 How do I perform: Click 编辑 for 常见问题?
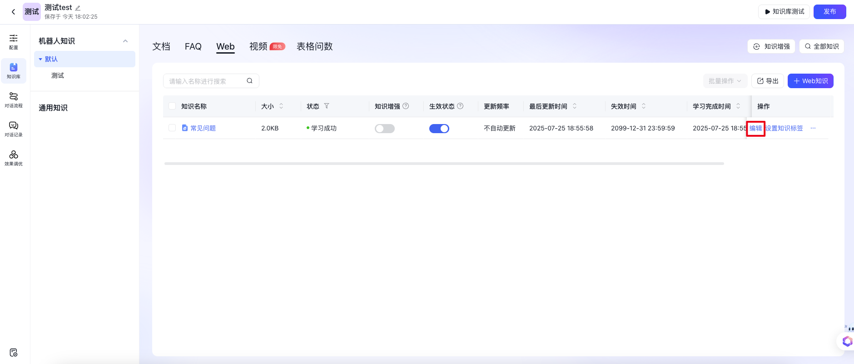[756, 128]
